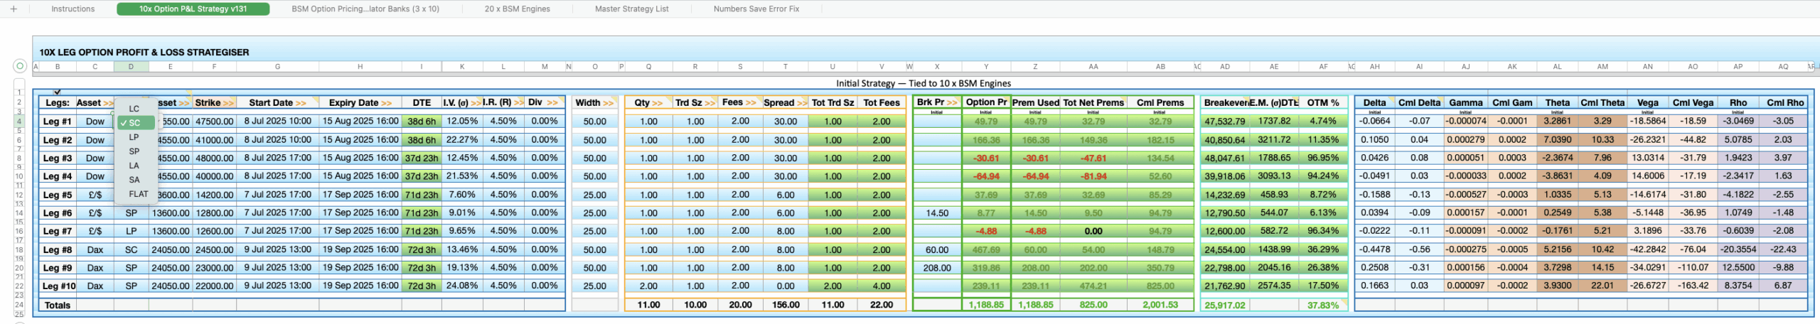Open the Leg #5 £/$ asset pop-up

pyautogui.click(x=95, y=195)
